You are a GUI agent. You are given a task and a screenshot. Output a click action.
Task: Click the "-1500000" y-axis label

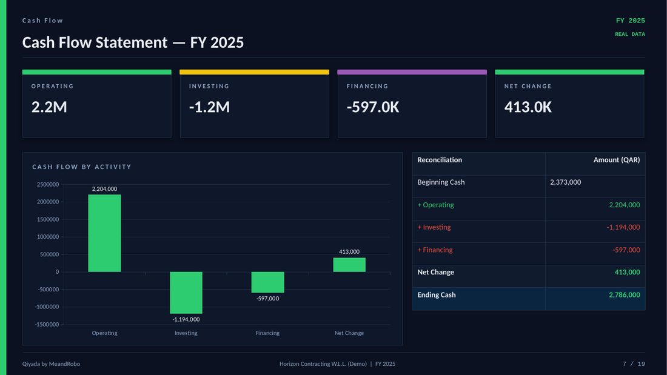click(47, 324)
